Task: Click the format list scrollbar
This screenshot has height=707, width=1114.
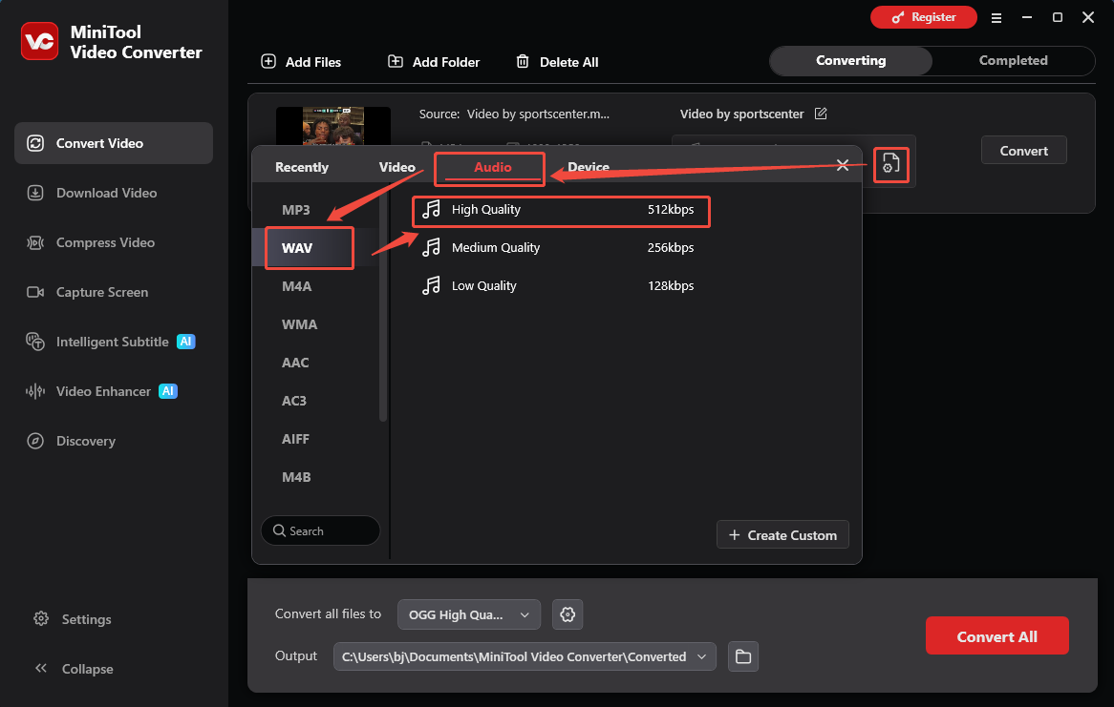Action: pos(384,305)
